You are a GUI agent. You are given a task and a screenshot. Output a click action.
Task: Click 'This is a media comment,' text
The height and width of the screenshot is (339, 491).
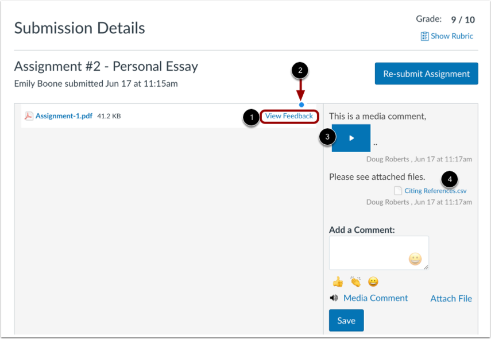click(378, 117)
